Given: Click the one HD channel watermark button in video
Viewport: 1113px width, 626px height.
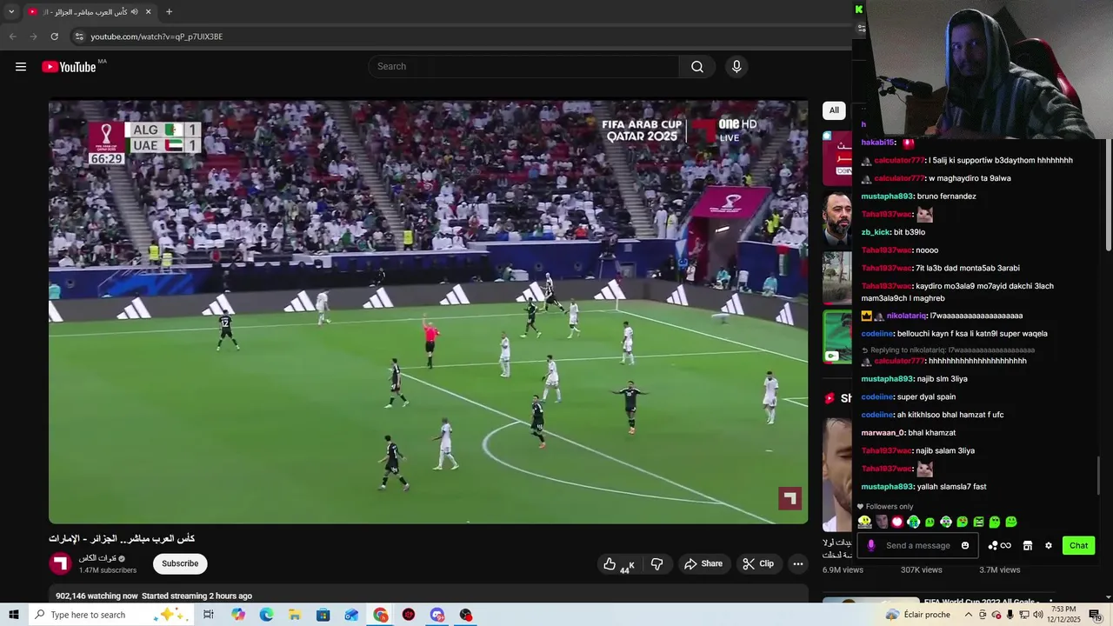Looking at the screenshot, I should tap(737, 130).
